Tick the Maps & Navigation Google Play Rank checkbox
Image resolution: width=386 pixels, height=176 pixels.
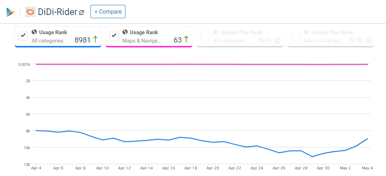pos(296,36)
